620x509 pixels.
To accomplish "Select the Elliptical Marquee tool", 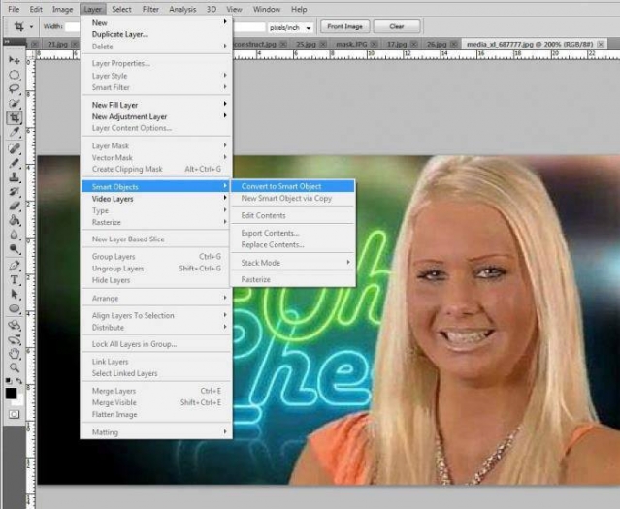I will click(15, 74).
